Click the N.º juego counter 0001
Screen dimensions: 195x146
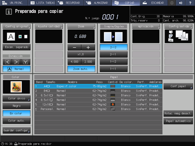(110, 17)
